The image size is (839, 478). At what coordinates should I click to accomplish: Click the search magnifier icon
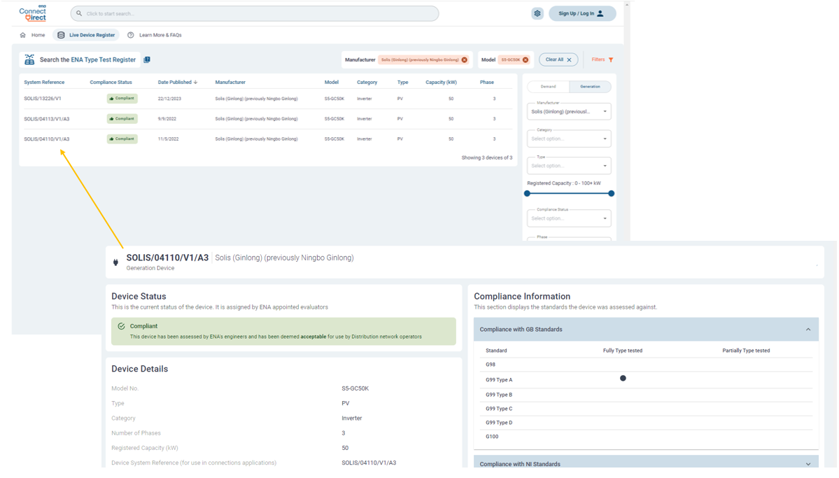(79, 13)
